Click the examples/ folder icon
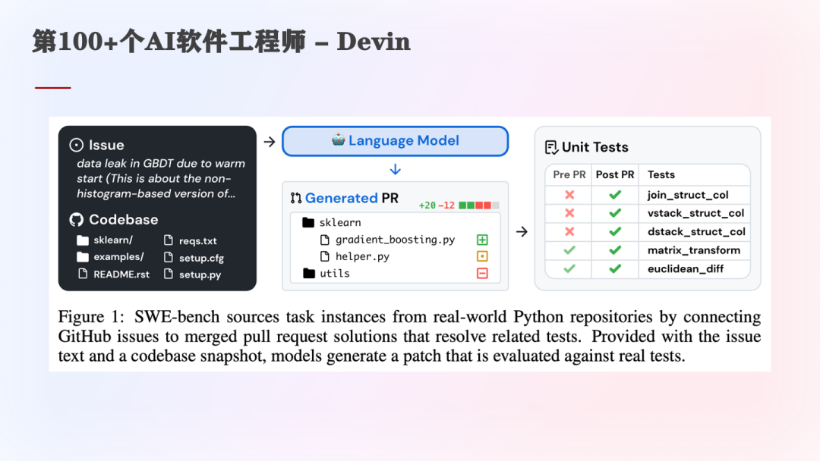The image size is (820, 461). click(x=83, y=257)
